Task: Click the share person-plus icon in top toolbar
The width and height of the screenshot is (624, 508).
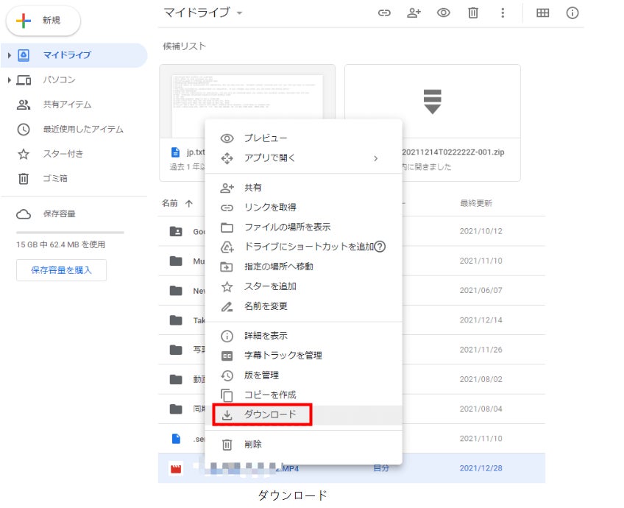Action: point(414,13)
